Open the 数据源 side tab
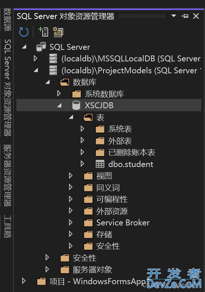Viewport: 205px width, 292px height. tap(7, 19)
